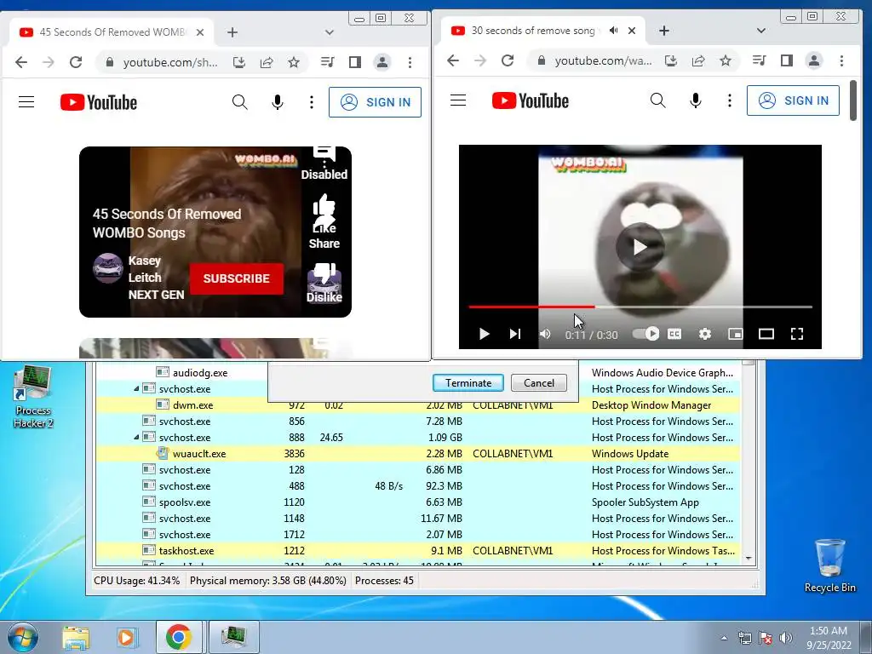Click the address bar in the right Chrome window
The width and height of the screenshot is (872, 654).
click(x=603, y=60)
